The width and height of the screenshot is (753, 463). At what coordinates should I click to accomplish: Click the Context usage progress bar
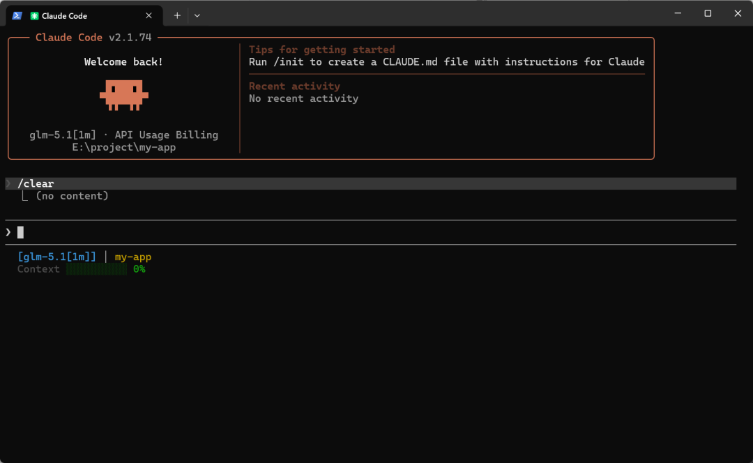tap(96, 269)
